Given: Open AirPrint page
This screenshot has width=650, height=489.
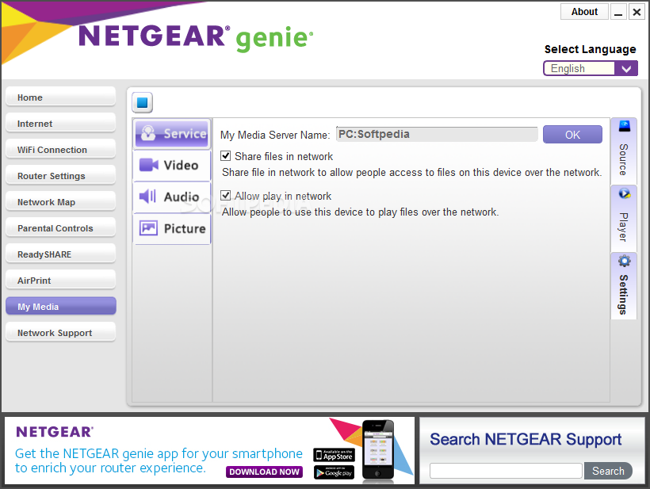Looking at the screenshot, I should pyautogui.click(x=60, y=280).
